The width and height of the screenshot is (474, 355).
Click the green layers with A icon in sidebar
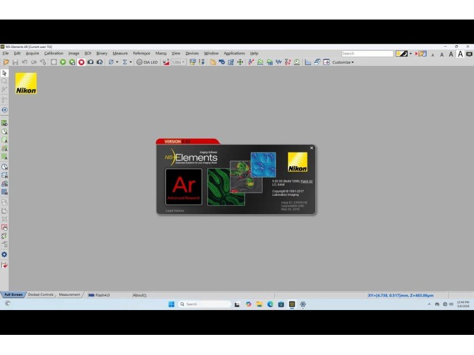4,140
